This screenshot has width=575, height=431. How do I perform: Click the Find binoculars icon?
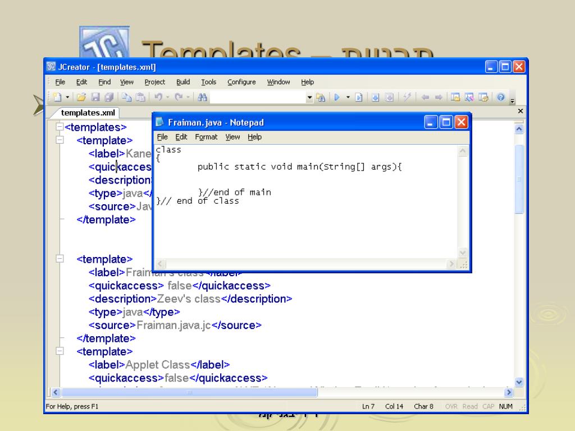pos(202,97)
